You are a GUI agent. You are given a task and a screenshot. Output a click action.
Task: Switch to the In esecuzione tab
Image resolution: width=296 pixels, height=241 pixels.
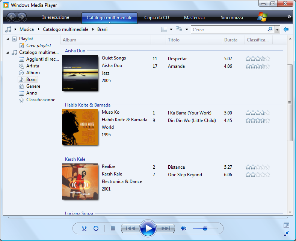coord(56,17)
